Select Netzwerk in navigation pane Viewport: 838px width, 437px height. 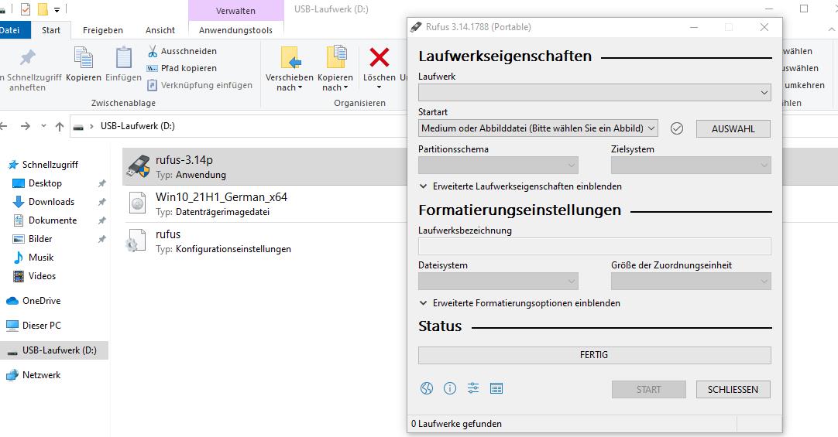click(x=41, y=375)
